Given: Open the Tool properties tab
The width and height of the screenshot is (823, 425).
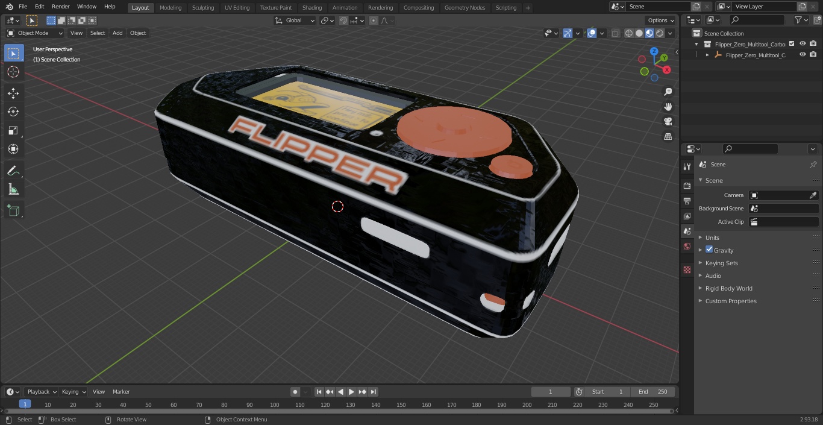Looking at the screenshot, I should 687,166.
